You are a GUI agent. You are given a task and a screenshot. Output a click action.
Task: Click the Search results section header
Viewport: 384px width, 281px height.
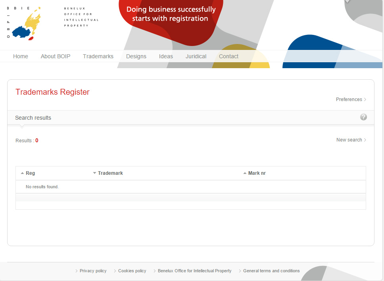click(x=33, y=118)
